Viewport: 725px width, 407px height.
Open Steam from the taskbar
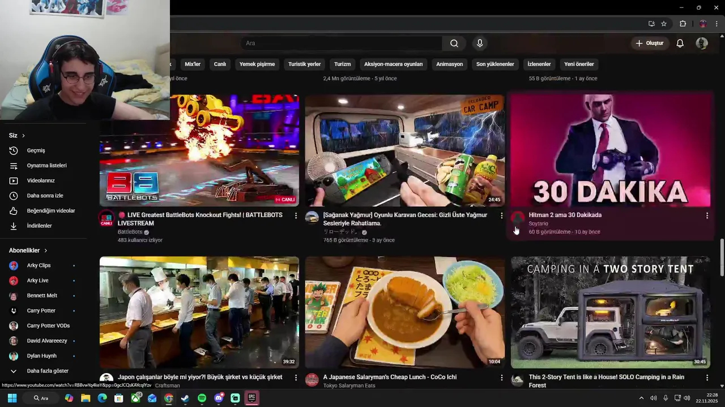click(x=185, y=398)
